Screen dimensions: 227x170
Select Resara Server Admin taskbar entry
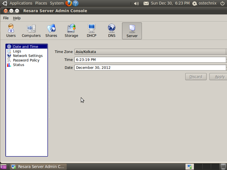38,167
